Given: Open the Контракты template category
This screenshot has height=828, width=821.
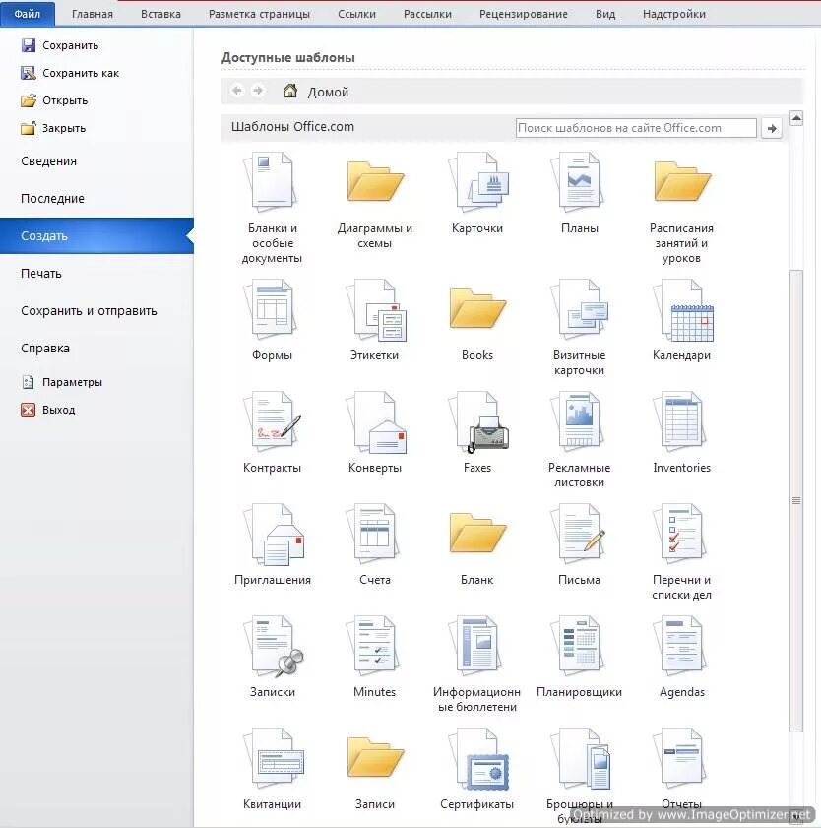Looking at the screenshot, I should tap(272, 432).
